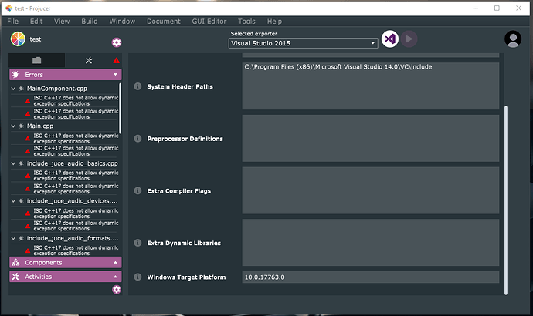This screenshot has height=316, width=533.
Task: Click the Components panel icon
Action: (15, 262)
